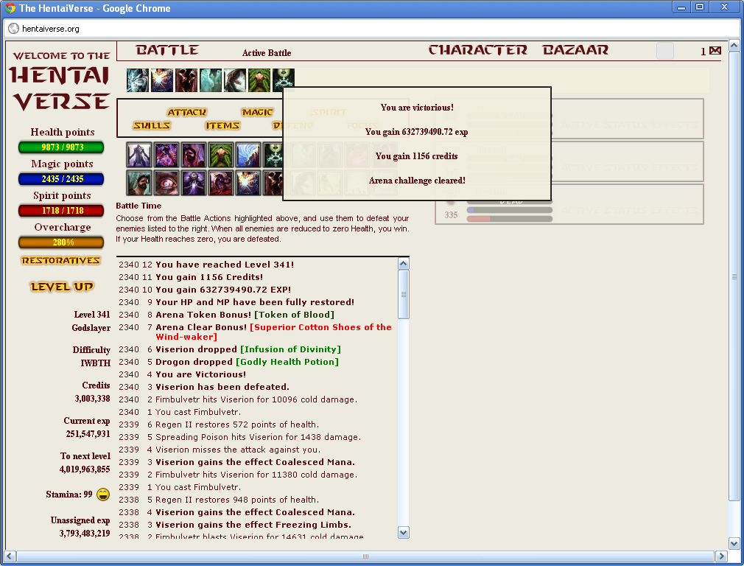744x566 pixels.
Task: Click the horizontal scrollbar right arrow
Action: [x=720, y=556]
